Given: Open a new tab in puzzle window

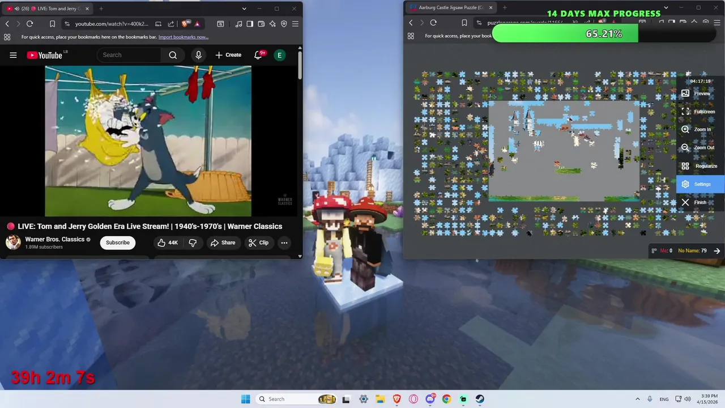Looking at the screenshot, I should pos(504,8).
